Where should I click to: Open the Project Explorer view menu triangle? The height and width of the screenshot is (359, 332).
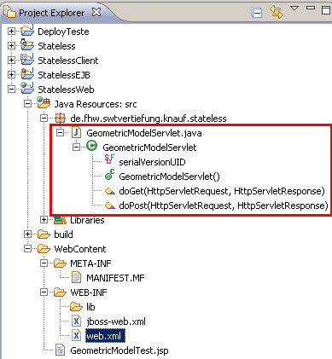point(294,9)
